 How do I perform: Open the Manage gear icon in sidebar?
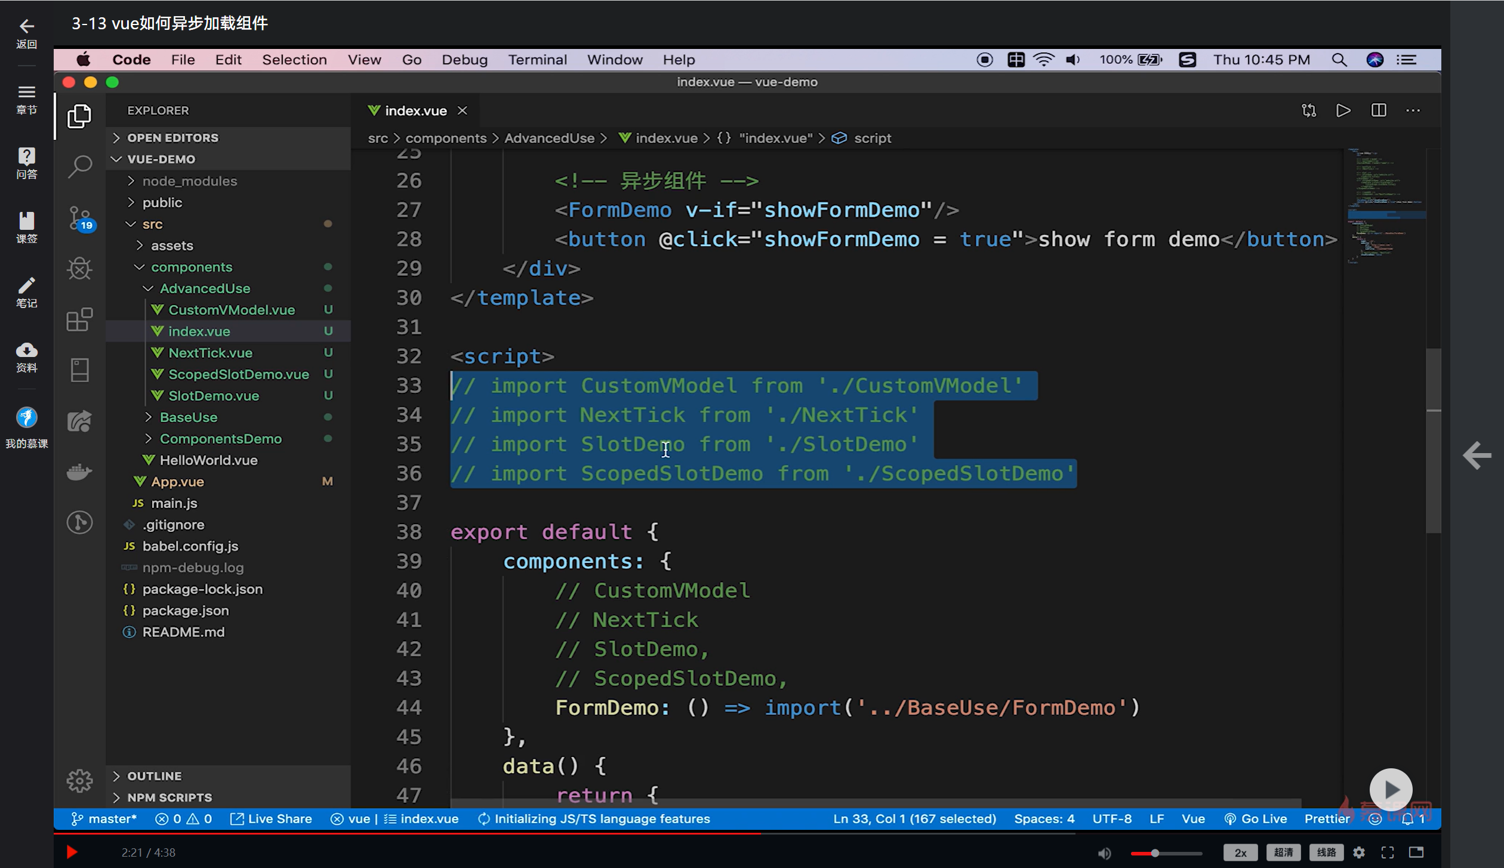point(79,780)
